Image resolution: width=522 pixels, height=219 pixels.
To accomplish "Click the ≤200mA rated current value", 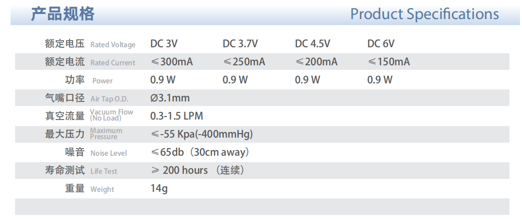I will point(317,62).
